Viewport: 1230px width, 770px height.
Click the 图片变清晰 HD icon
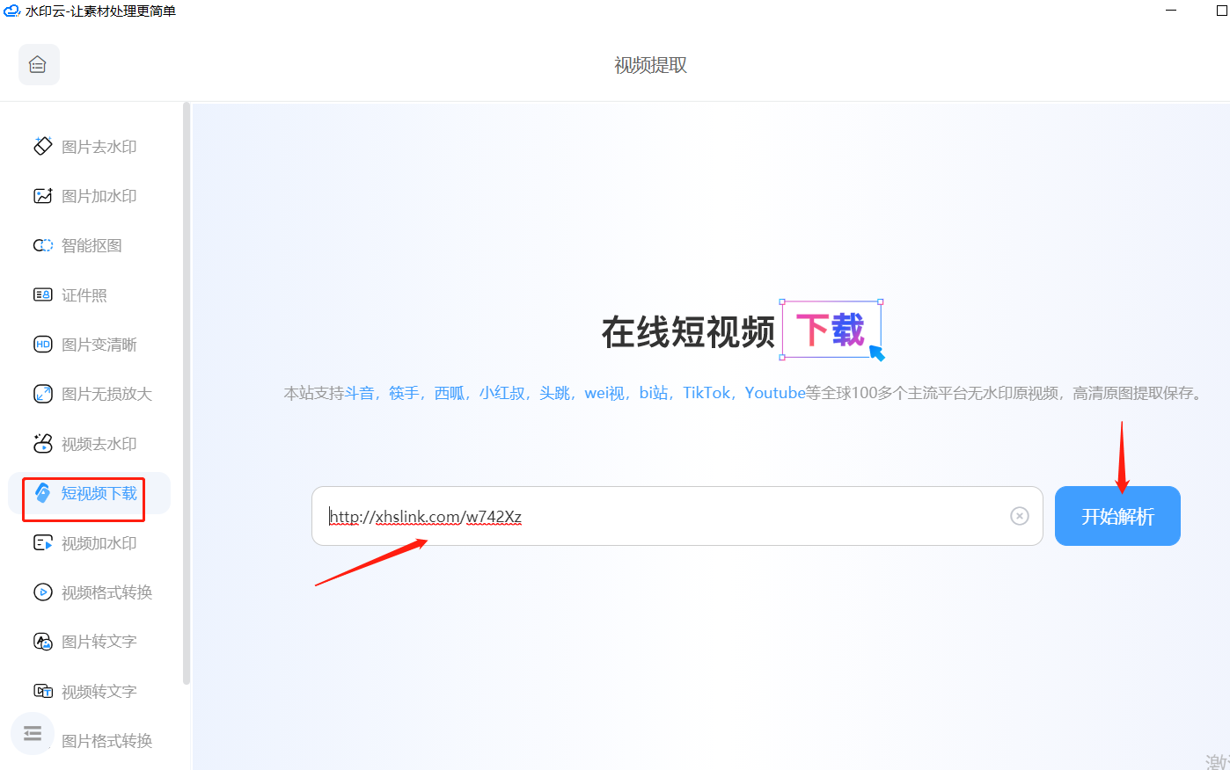coord(43,345)
